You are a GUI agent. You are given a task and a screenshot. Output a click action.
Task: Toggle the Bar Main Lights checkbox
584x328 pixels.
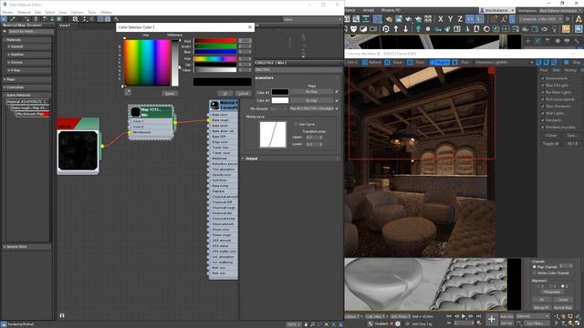(543, 92)
